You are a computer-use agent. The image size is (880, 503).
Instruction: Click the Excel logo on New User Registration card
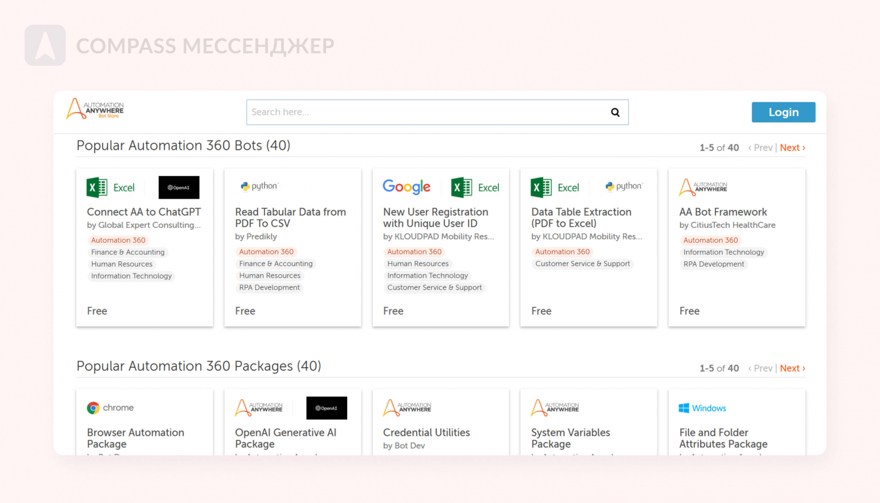coord(475,188)
